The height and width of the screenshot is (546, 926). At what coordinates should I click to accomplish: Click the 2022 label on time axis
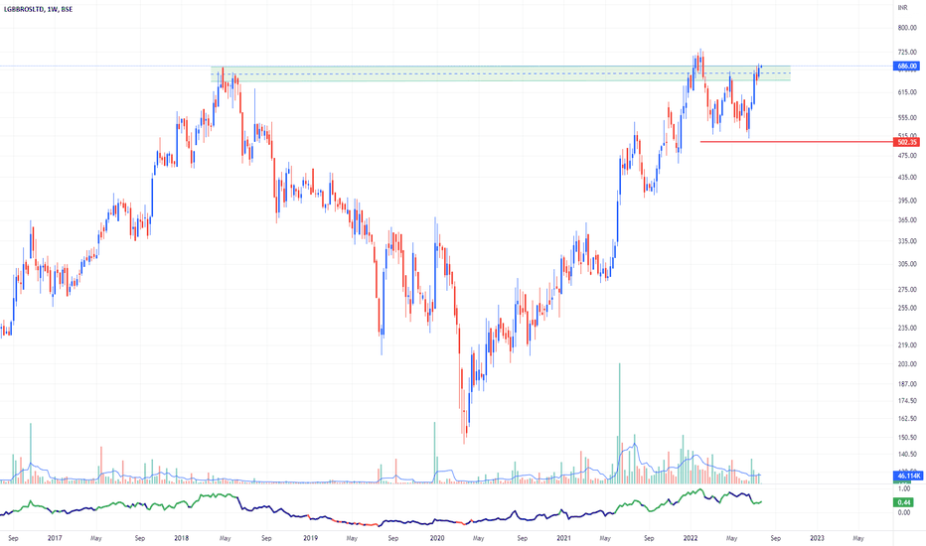691,538
